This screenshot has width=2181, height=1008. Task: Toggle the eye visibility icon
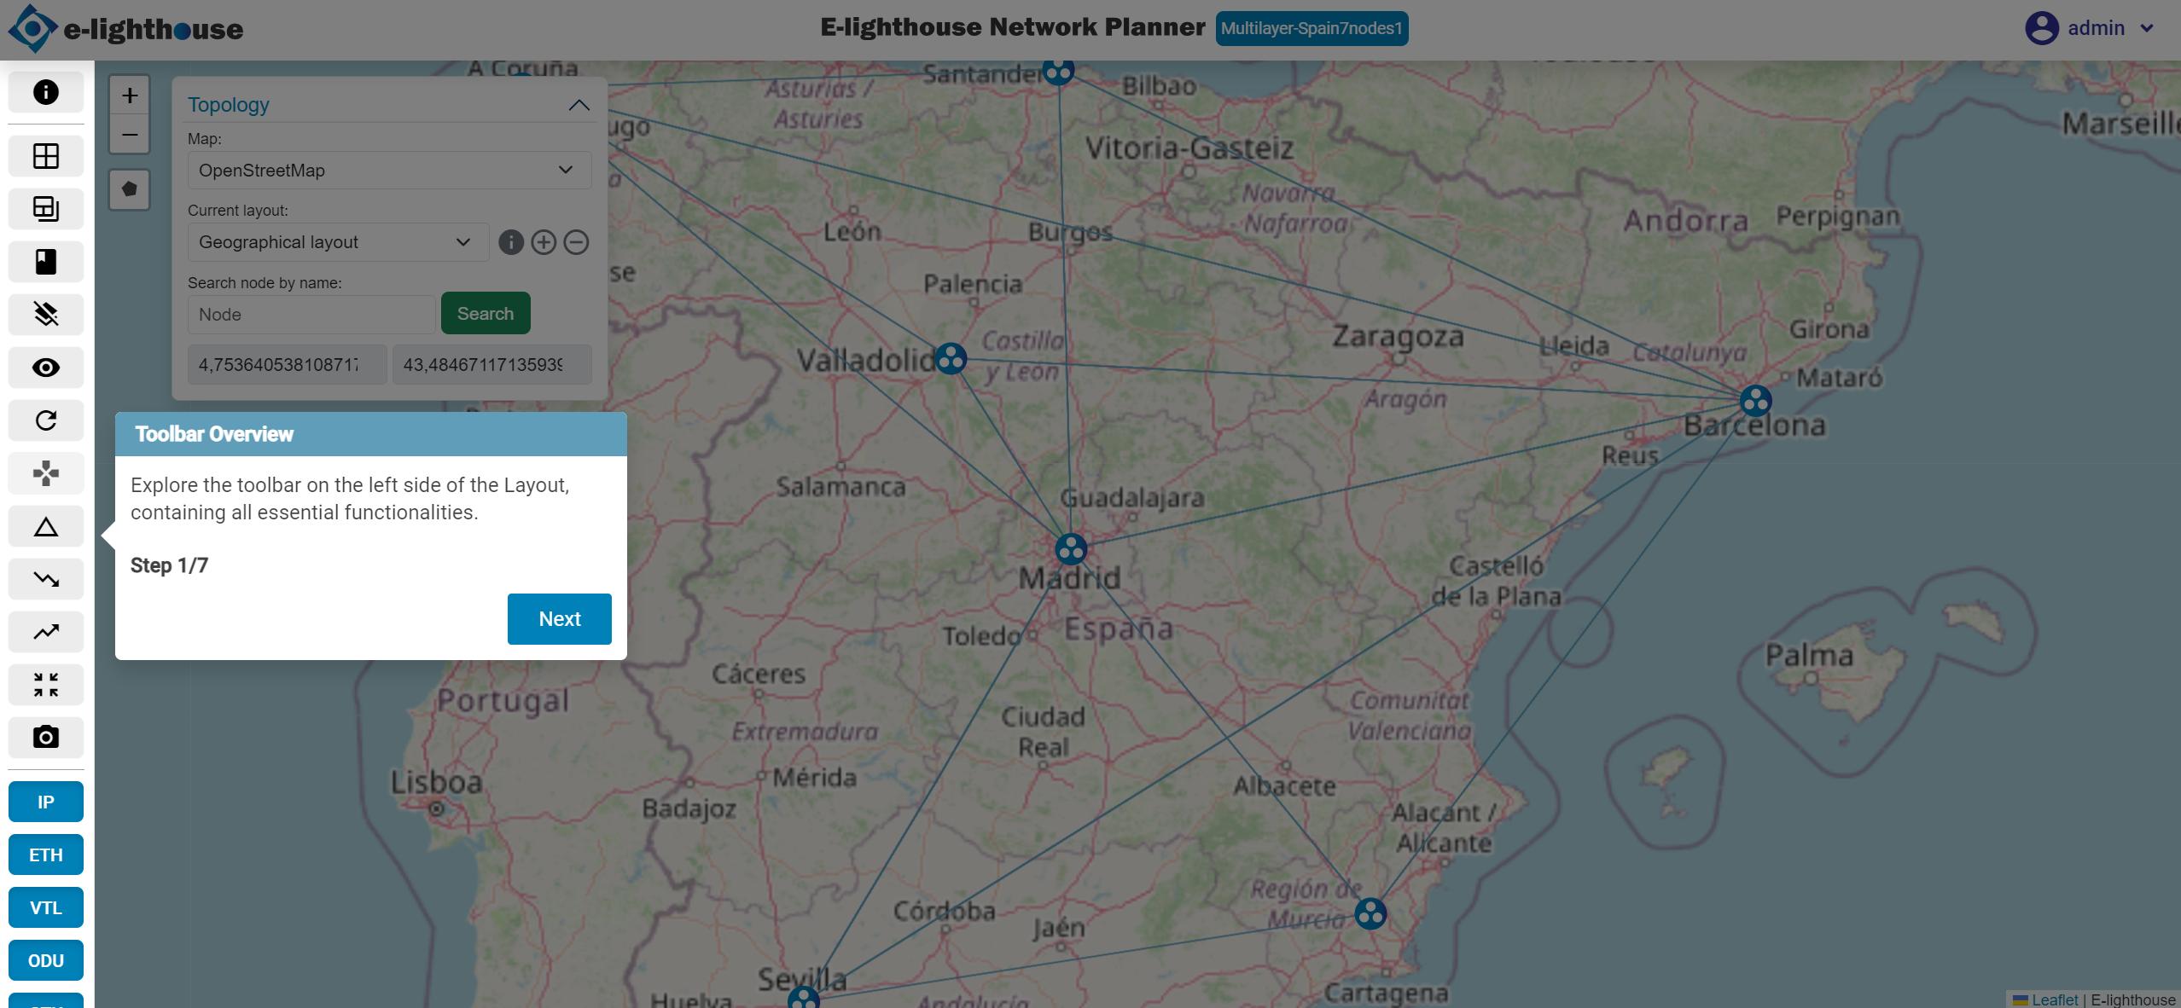pos(46,368)
